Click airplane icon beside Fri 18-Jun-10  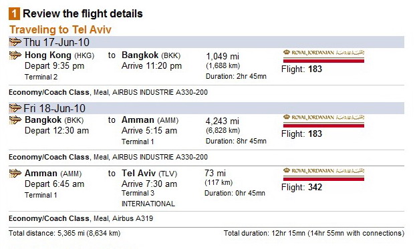pos(15,108)
